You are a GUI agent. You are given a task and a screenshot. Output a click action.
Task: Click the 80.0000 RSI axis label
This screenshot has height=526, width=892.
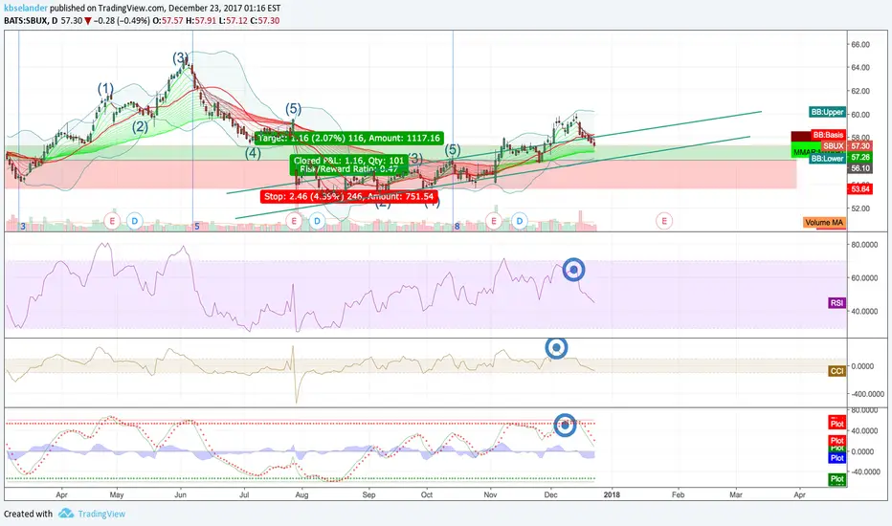864,245
